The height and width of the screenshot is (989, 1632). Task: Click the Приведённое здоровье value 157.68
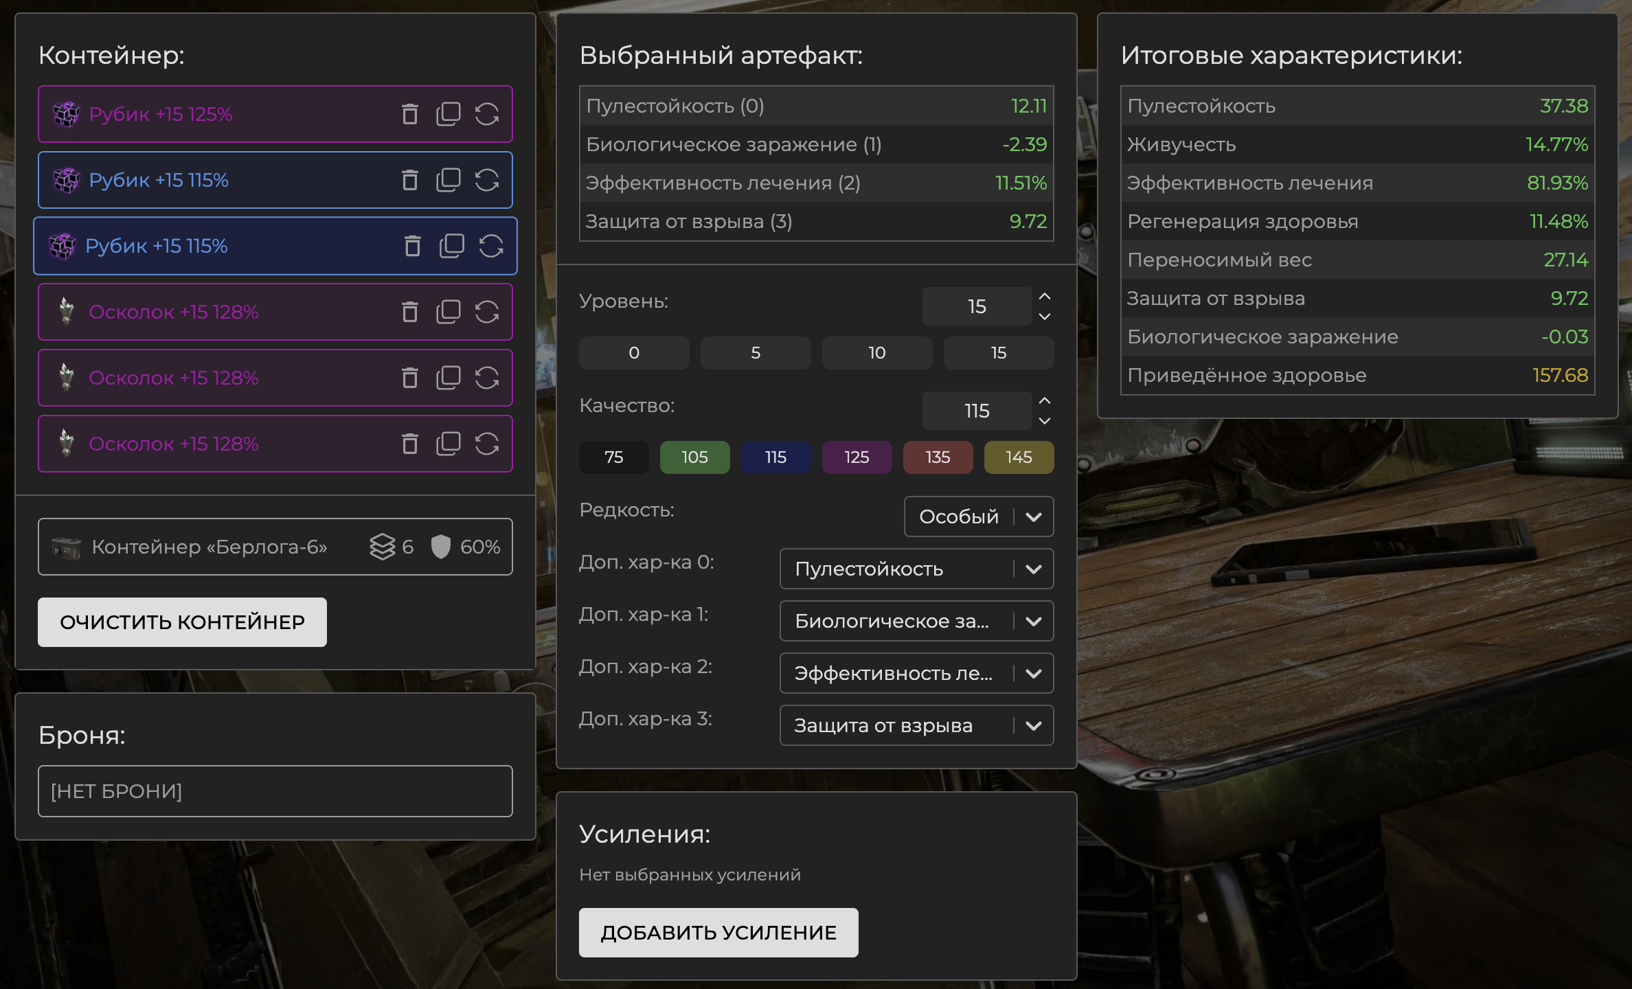[1560, 375]
